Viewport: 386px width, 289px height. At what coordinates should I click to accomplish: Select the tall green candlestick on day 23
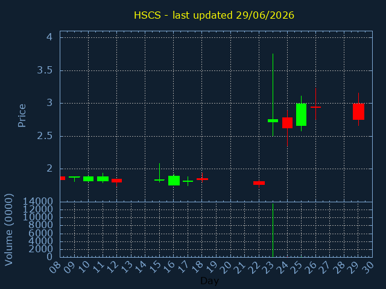pyautogui.click(x=273, y=120)
